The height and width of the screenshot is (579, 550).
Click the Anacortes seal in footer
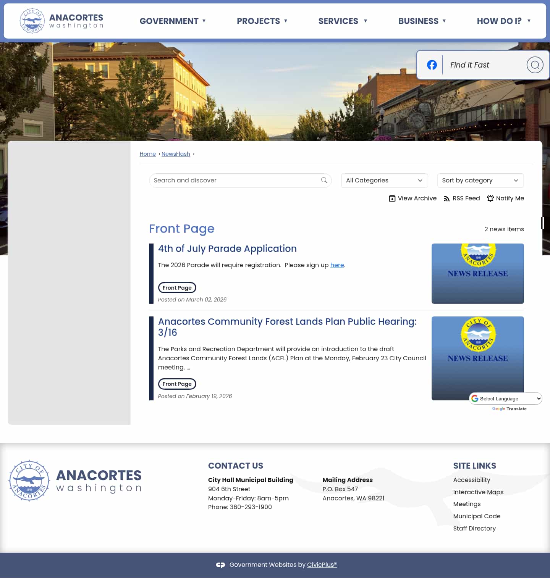coord(29,480)
